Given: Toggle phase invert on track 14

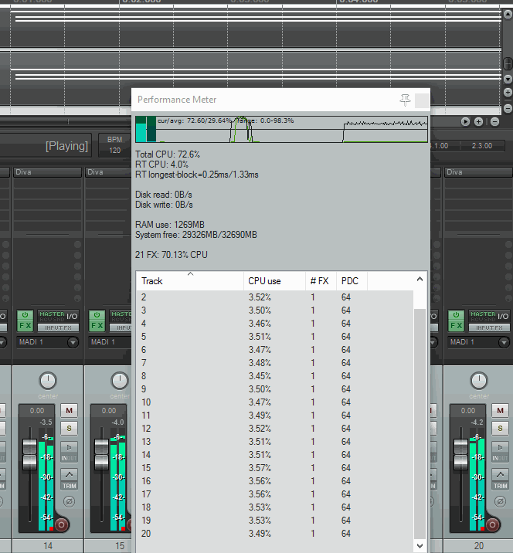Looking at the screenshot, I should (x=70, y=501).
